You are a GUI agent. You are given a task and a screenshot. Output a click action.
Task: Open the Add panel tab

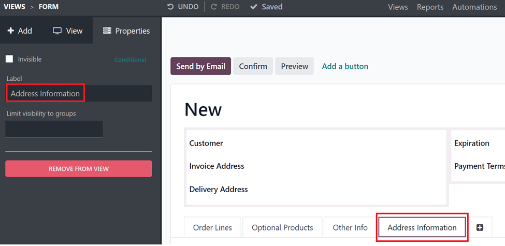(20, 31)
